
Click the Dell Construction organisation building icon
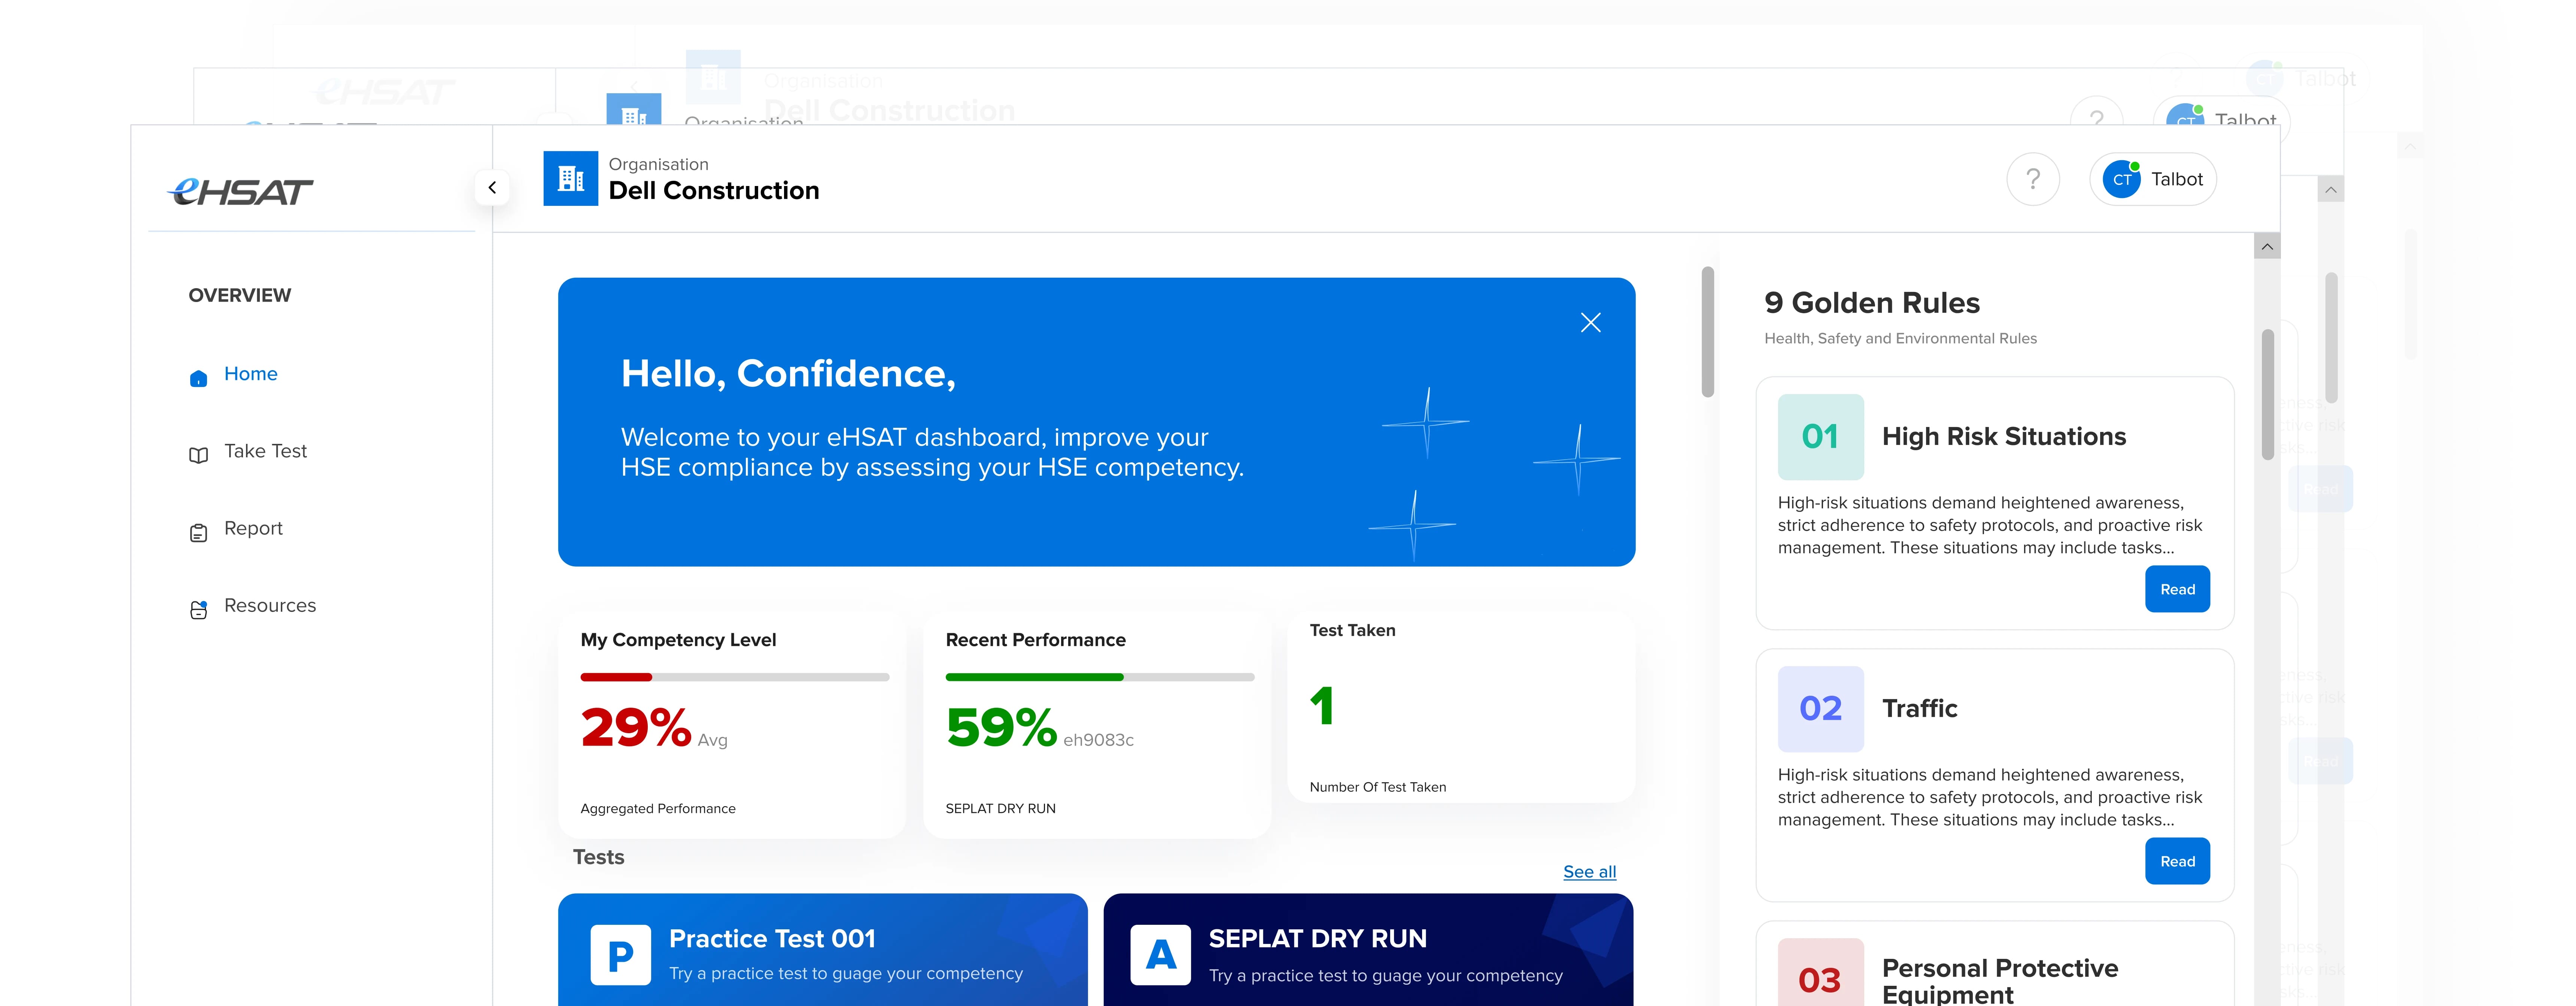click(571, 179)
